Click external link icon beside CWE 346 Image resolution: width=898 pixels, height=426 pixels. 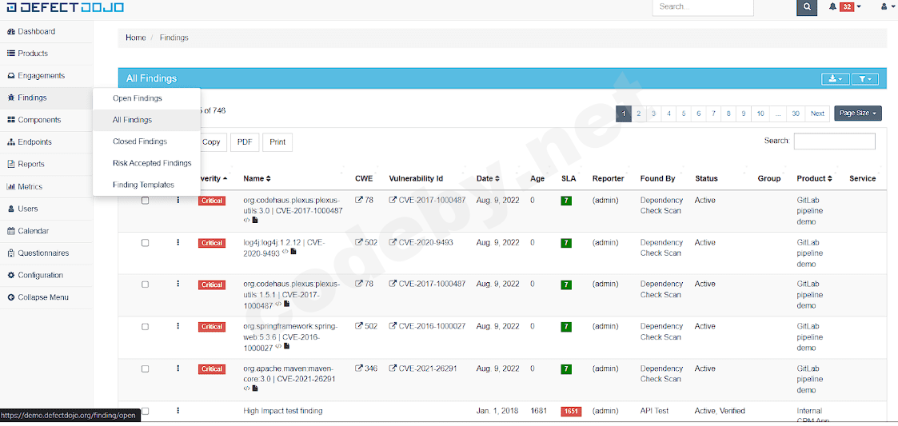click(359, 368)
